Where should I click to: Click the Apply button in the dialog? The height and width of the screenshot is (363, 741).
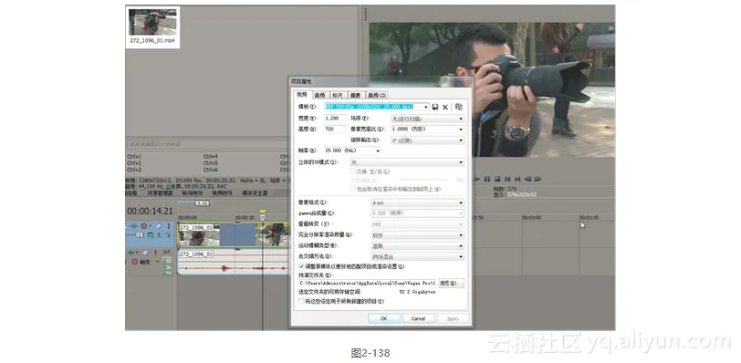tap(453, 318)
